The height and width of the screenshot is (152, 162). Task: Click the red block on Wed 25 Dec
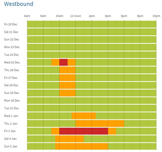(x=63, y=62)
